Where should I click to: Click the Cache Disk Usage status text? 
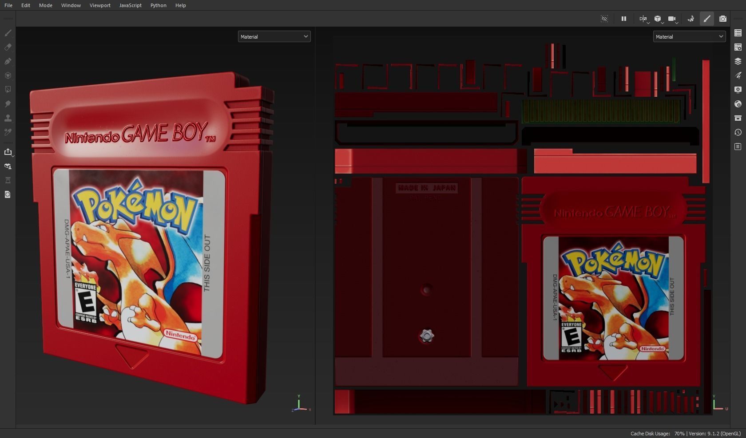[657, 434]
